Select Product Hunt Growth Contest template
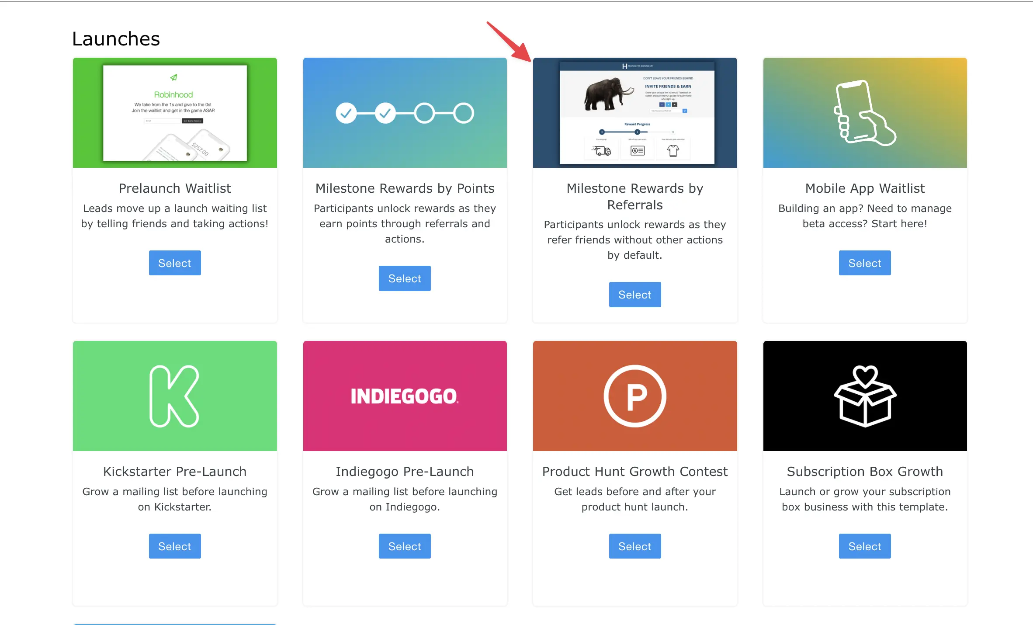The height and width of the screenshot is (625, 1033). point(634,546)
